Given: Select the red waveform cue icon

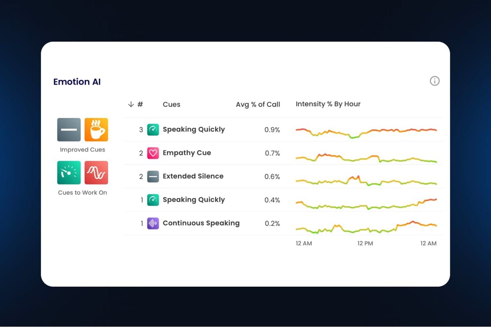Looking at the screenshot, I should (96, 173).
